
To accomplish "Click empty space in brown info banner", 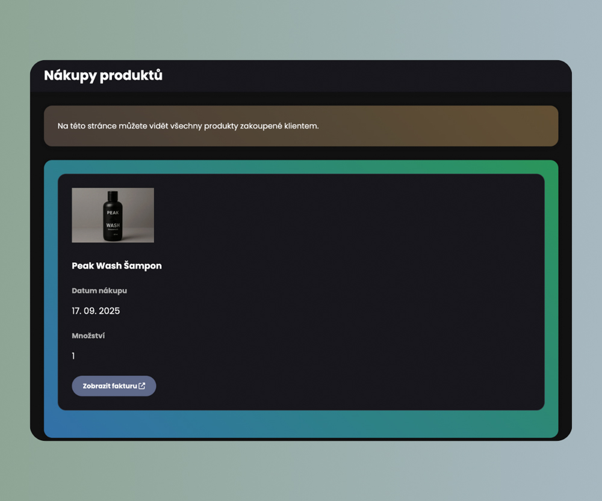I will (451, 126).
